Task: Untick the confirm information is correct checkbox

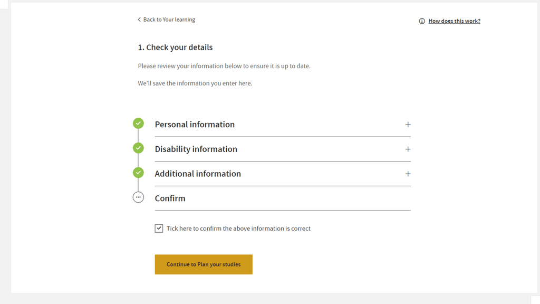Action: [x=159, y=228]
